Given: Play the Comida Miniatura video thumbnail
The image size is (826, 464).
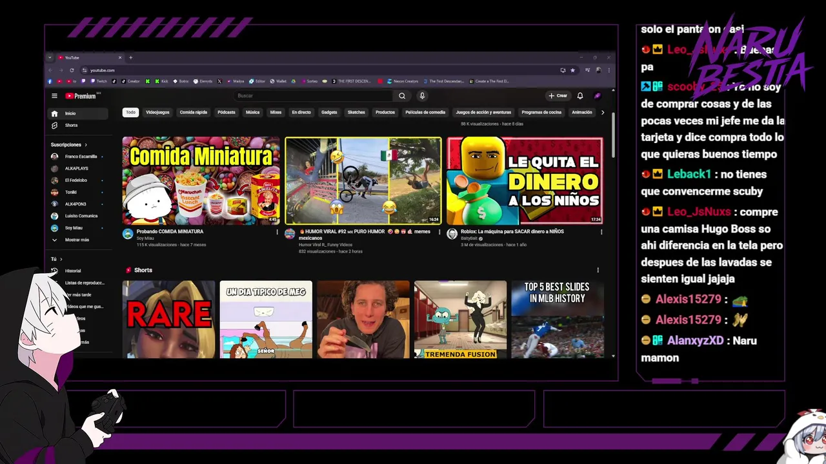Looking at the screenshot, I should click(201, 180).
